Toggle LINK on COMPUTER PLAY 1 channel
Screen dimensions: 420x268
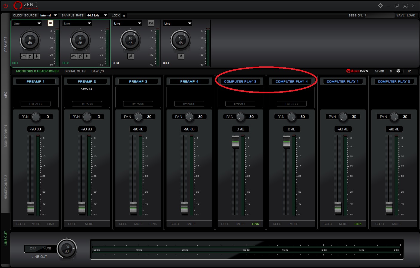click(358, 224)
